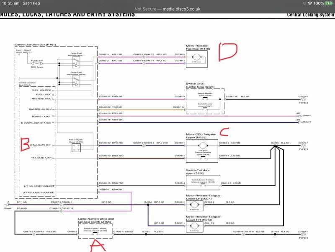This screenshot has height=252, width=335.
Task: Click the Motor-Release-Tailgate-Lower-RH (M273) motor symbol
Action: (x=194, y=226)
